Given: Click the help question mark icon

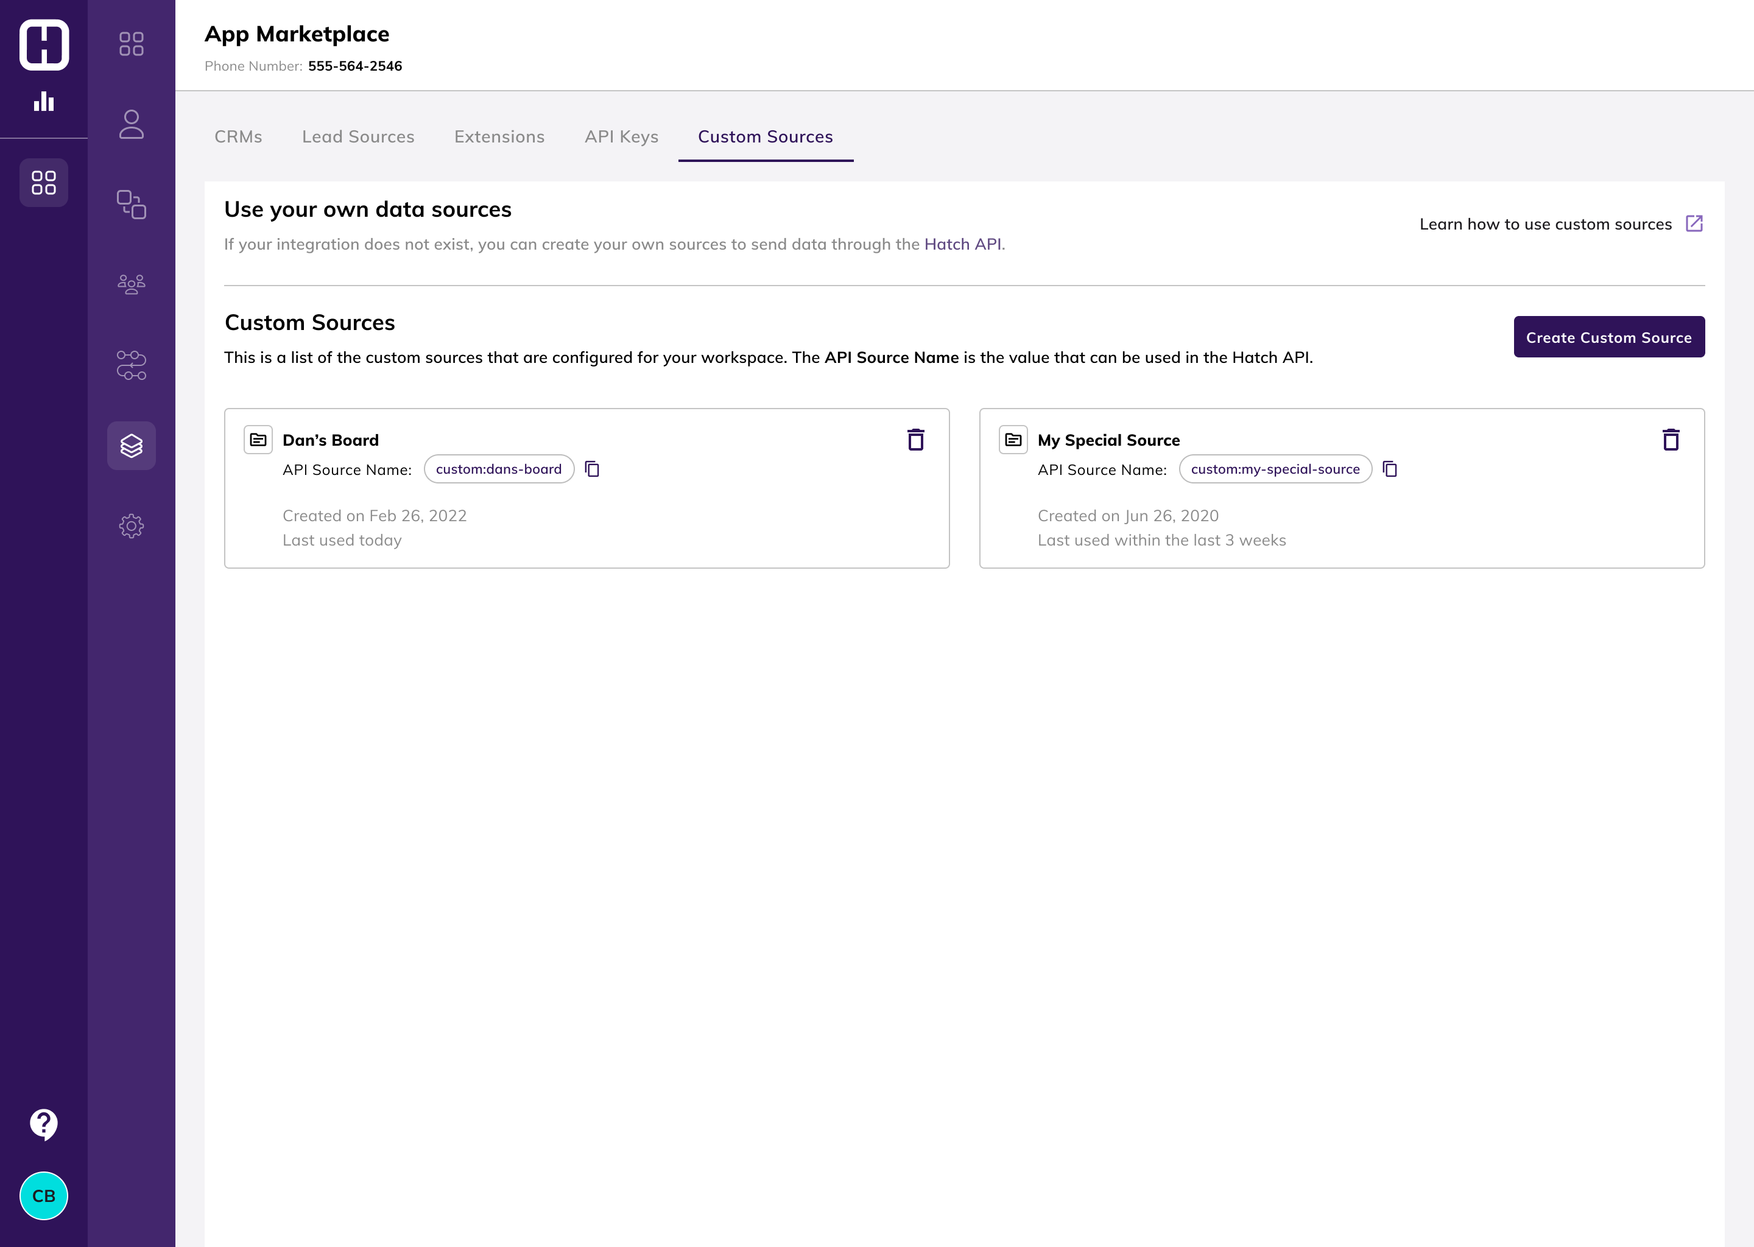Looking at the screenshot, I should [x=44, y=1124].
